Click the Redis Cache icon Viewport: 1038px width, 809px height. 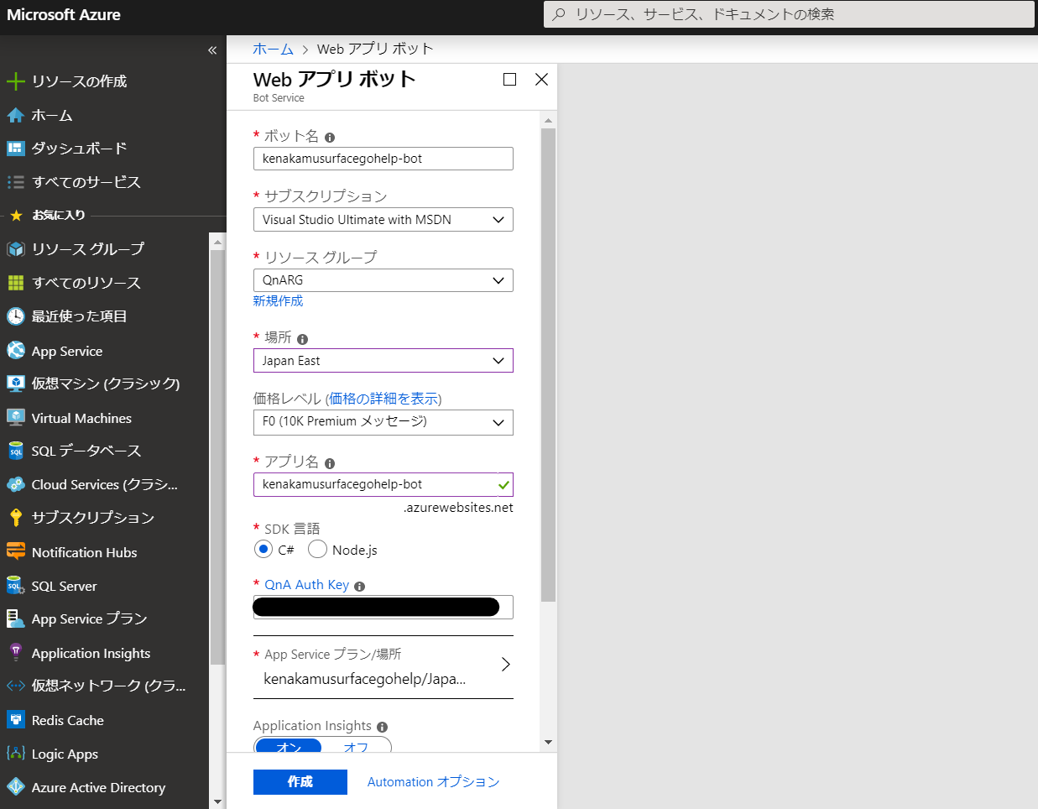pyautogui.click(x=15, y=720)
